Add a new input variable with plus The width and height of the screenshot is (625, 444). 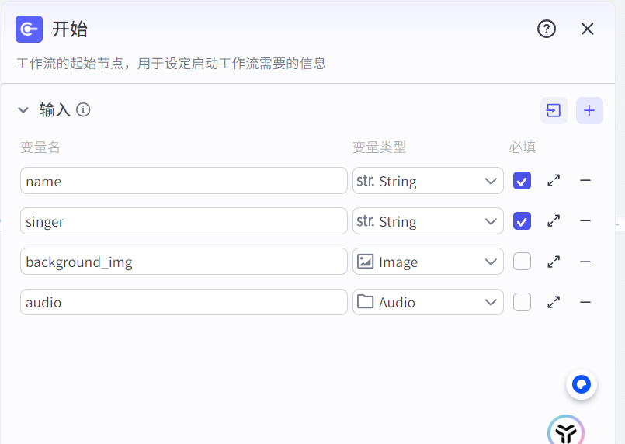tap(589, 110)
